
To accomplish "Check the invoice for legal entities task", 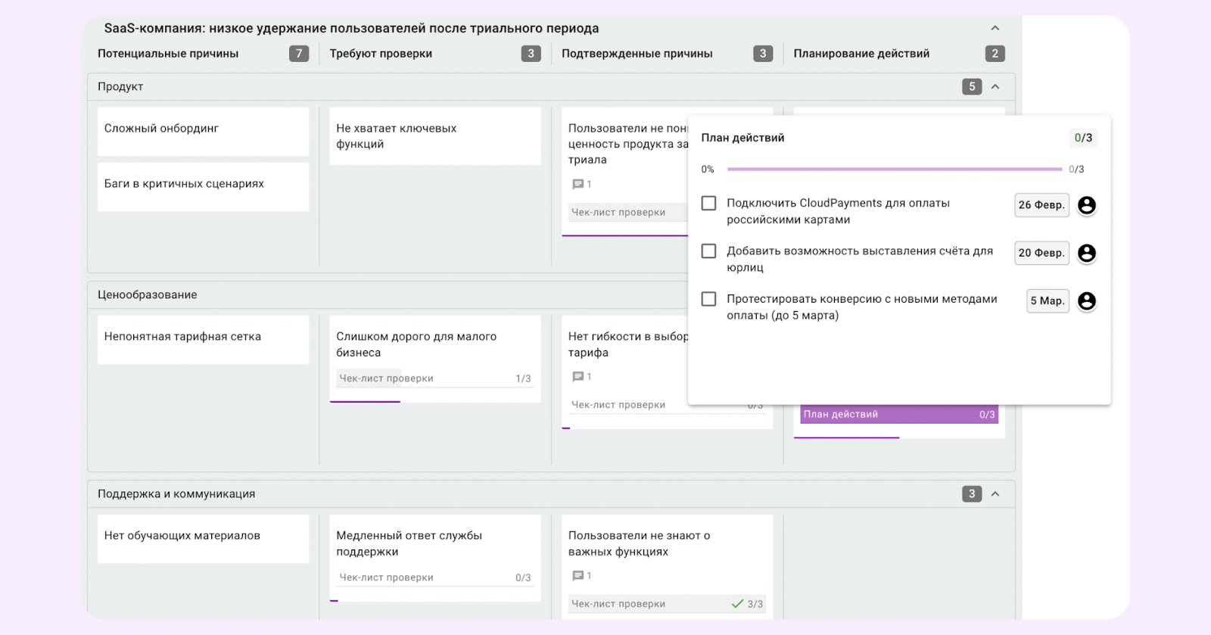I will pyautogui.click(x=708, y=251).
